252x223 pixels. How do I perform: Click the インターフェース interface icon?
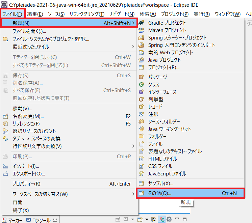(x=141, y=92)
